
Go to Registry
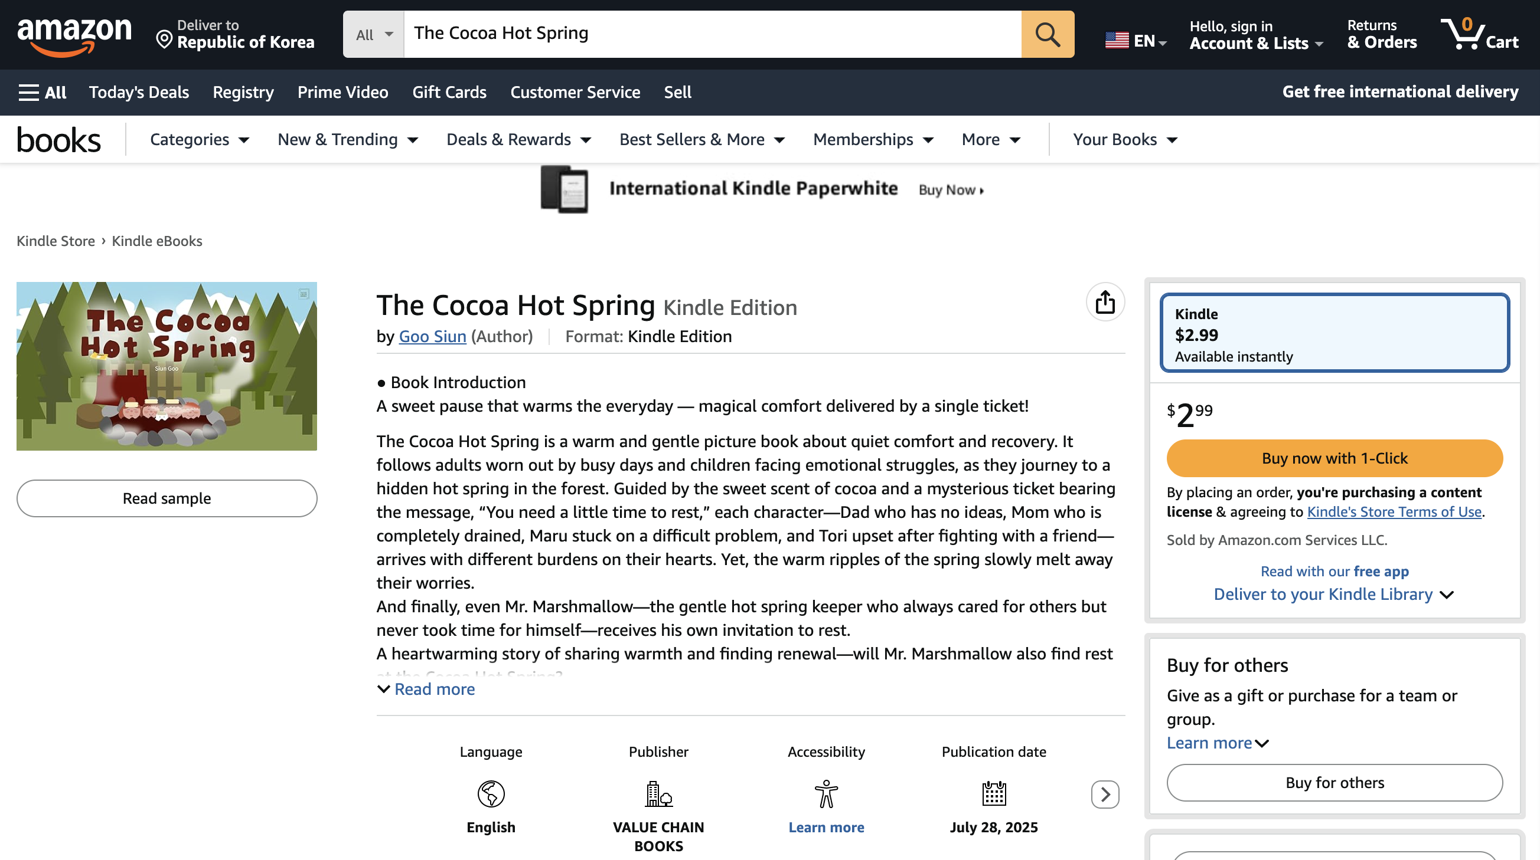click(243, 92)
